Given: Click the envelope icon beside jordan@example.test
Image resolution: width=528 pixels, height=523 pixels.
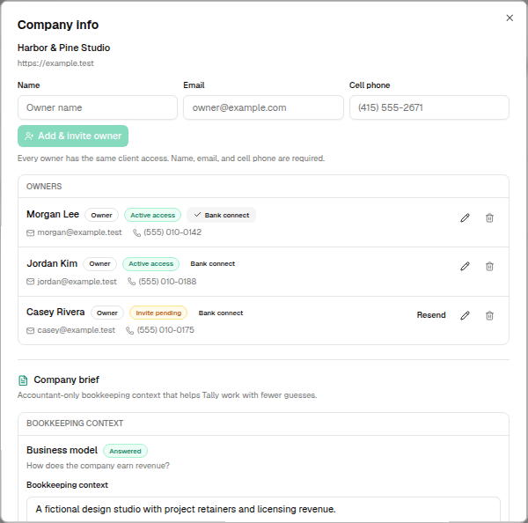Looking at the screenshot, I should [x=30, y=282].
